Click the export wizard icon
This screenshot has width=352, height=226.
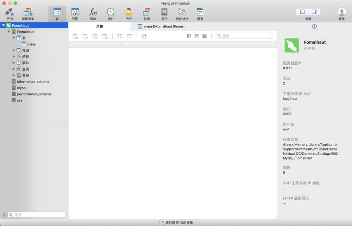point(130,36)
